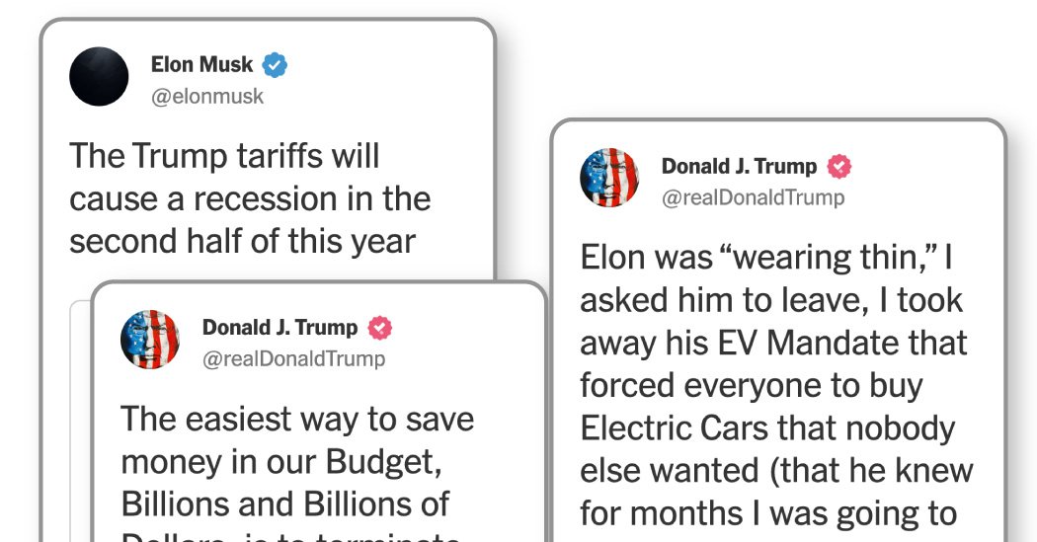
Task: Click the blue verified badge beside Elon Musk
Action: [275, 66]
